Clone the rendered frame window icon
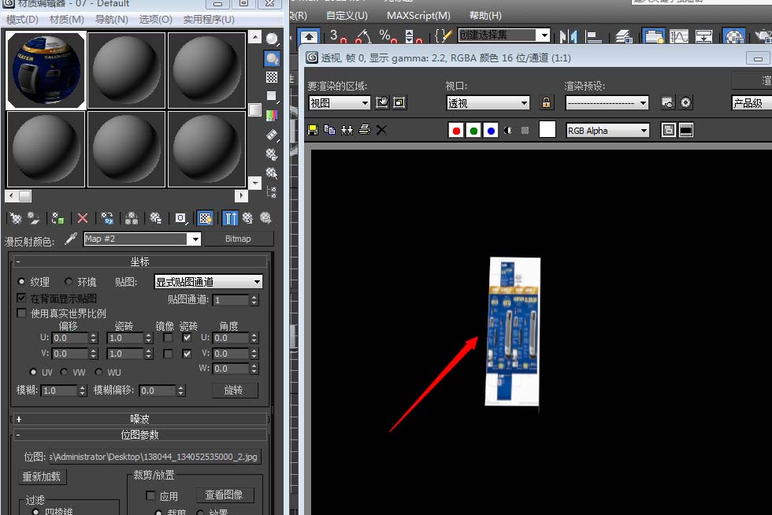The width and height of the screenshot is (772, 515). point(347,130)
